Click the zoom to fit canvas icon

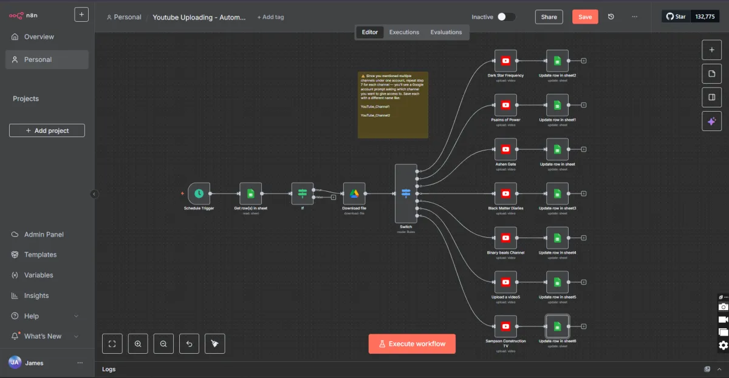[x=112, y=343]
